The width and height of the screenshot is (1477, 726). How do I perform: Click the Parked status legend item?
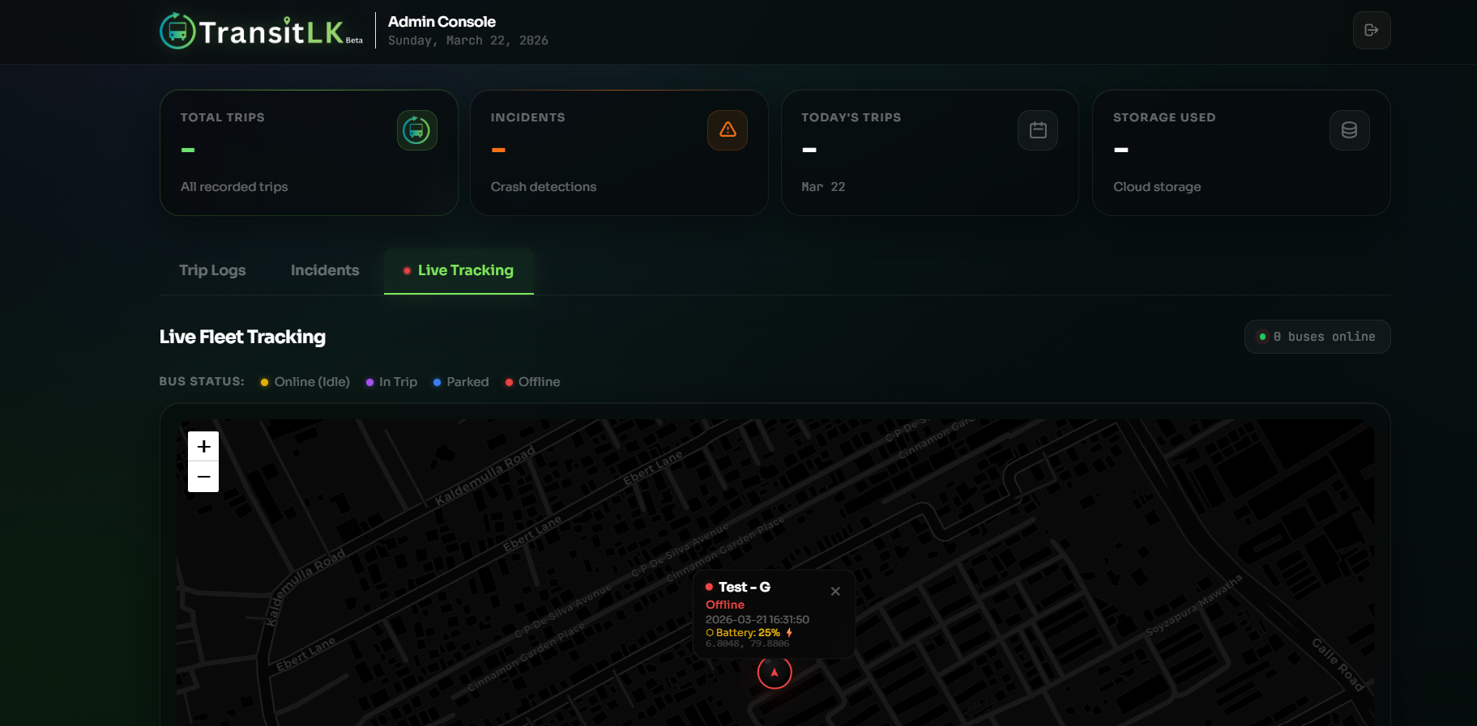[x=461, y=382]
